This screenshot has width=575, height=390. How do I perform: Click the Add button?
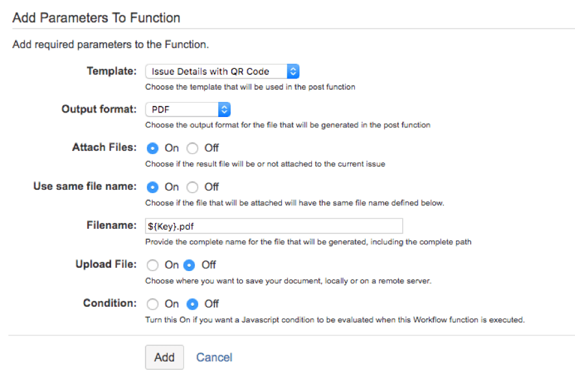pyautogui.click(x=164, y=357)
